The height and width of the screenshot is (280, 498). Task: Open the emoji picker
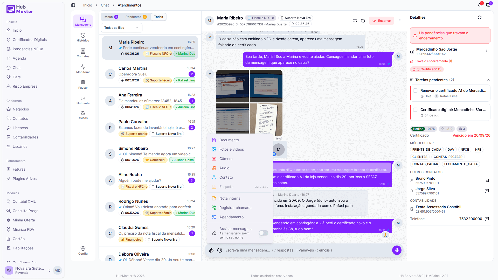coord(220,250)
